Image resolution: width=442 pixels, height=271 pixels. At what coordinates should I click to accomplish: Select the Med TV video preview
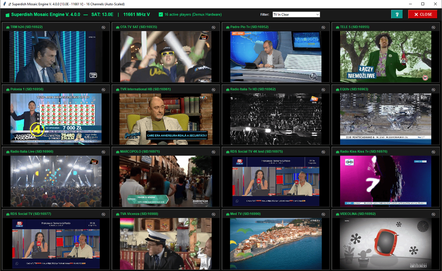(x=276, y=244)
